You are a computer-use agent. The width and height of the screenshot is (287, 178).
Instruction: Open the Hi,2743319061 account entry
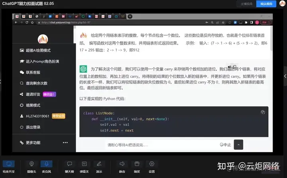pyautogui.click(x=35, y=116)
